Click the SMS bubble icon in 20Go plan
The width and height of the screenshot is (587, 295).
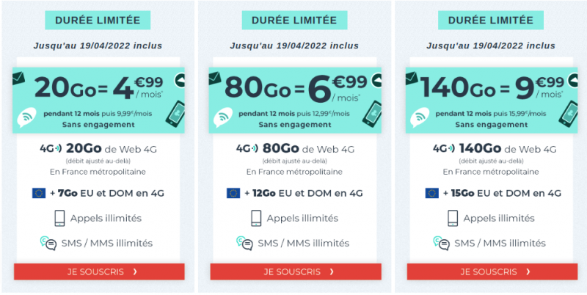coord(49,243)
